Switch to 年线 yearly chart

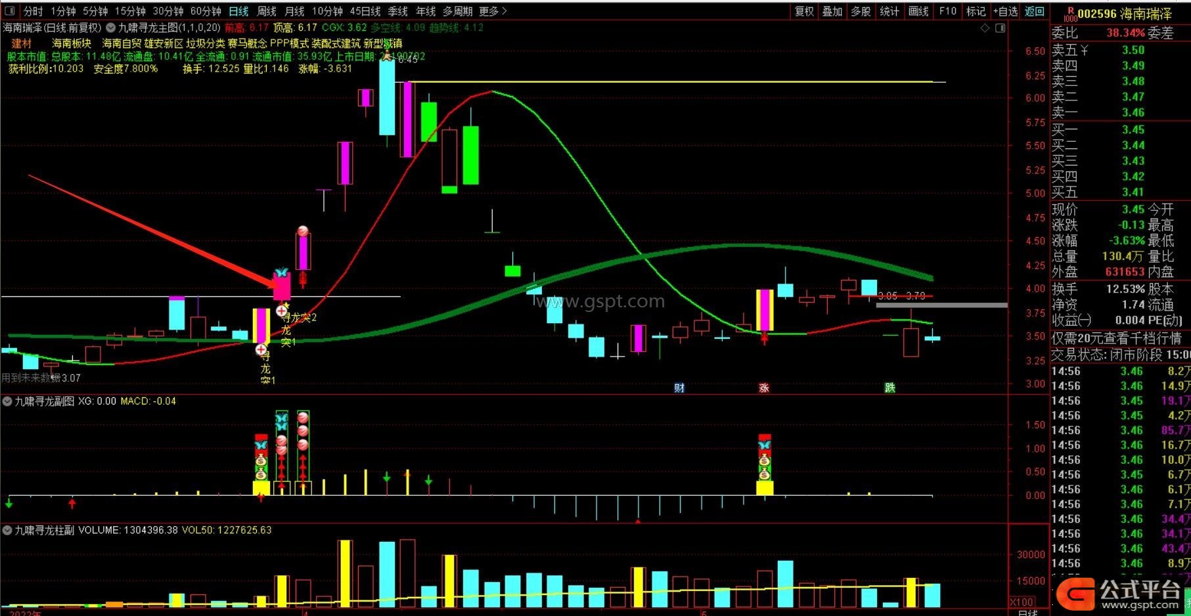pyautogui.click(x=426, y=11)
